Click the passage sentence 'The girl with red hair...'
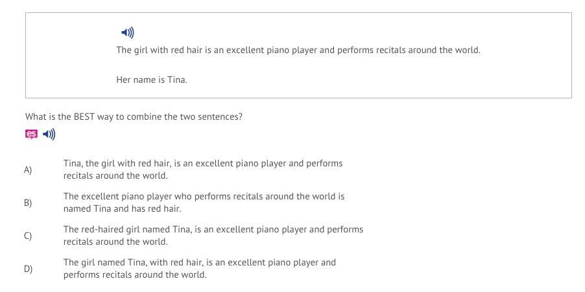The height and width of the screenshot is (292, 585). point(298,50)
